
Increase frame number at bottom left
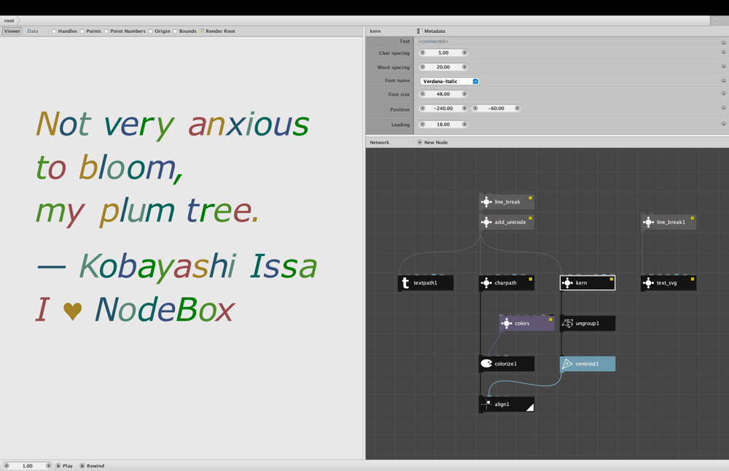(48, 465)
